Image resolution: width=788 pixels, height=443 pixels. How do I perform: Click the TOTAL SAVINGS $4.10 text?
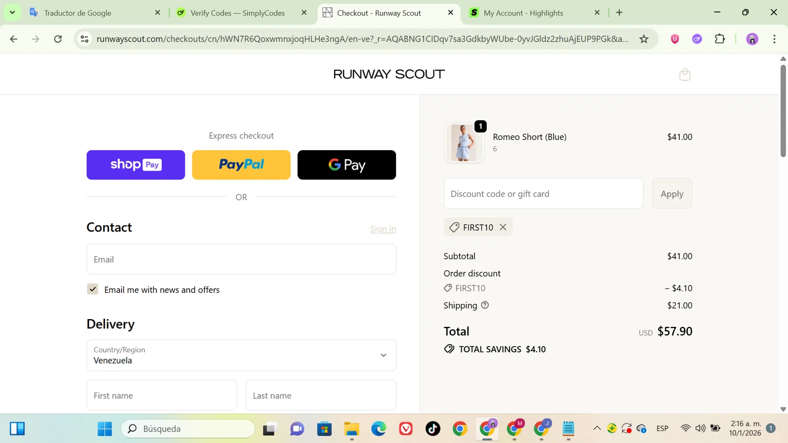(502, 349)
